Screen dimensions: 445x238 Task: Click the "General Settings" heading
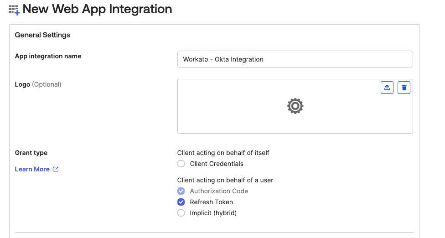pyautogui.click(x=42, y=35)
